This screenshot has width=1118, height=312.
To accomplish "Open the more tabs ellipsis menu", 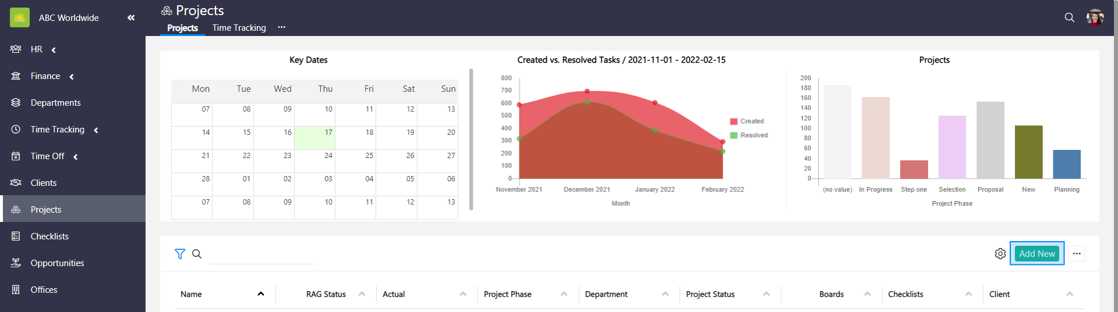I will point(282,27).
